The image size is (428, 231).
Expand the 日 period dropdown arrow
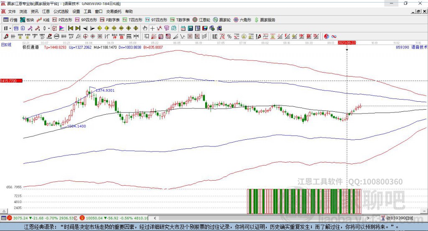click(x=10, y=28)
